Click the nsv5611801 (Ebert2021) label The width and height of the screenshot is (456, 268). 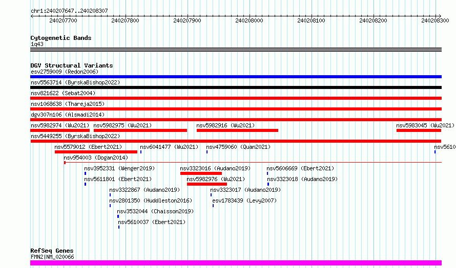pos(118,179)
